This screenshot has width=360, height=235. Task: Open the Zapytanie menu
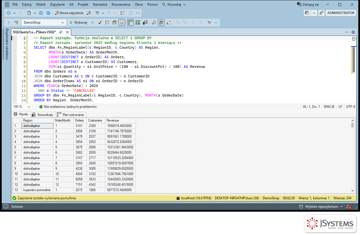pyautogui.click(x=57, y=5)
